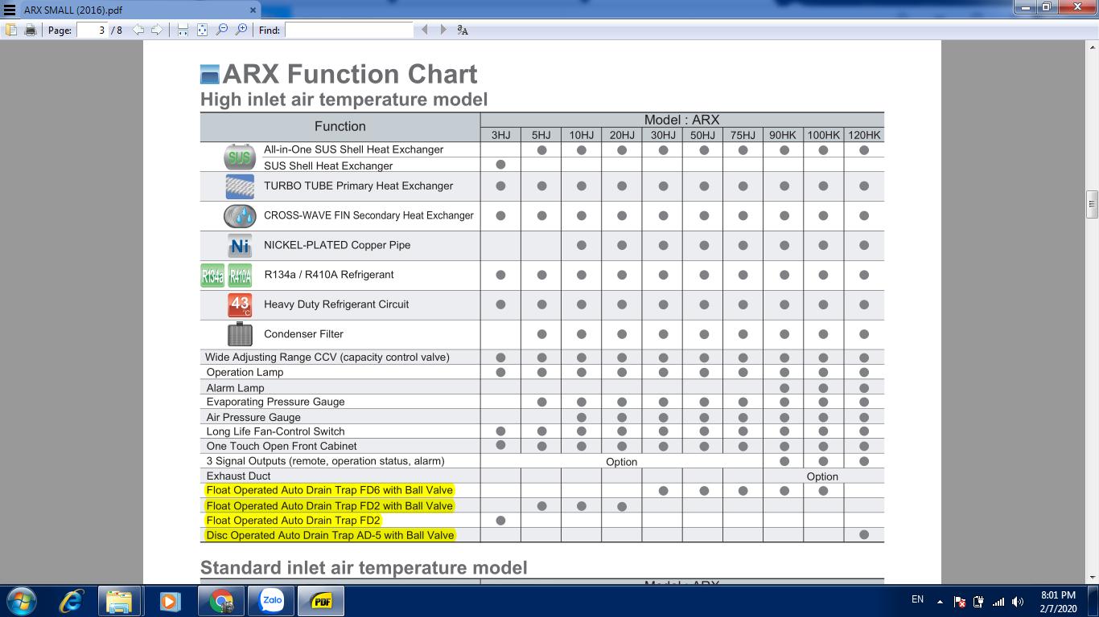Image resolution: width=1099 pixels, height=617 pixels.
Task: Toggle the Match Case option
Action: [x=463, y=31]
